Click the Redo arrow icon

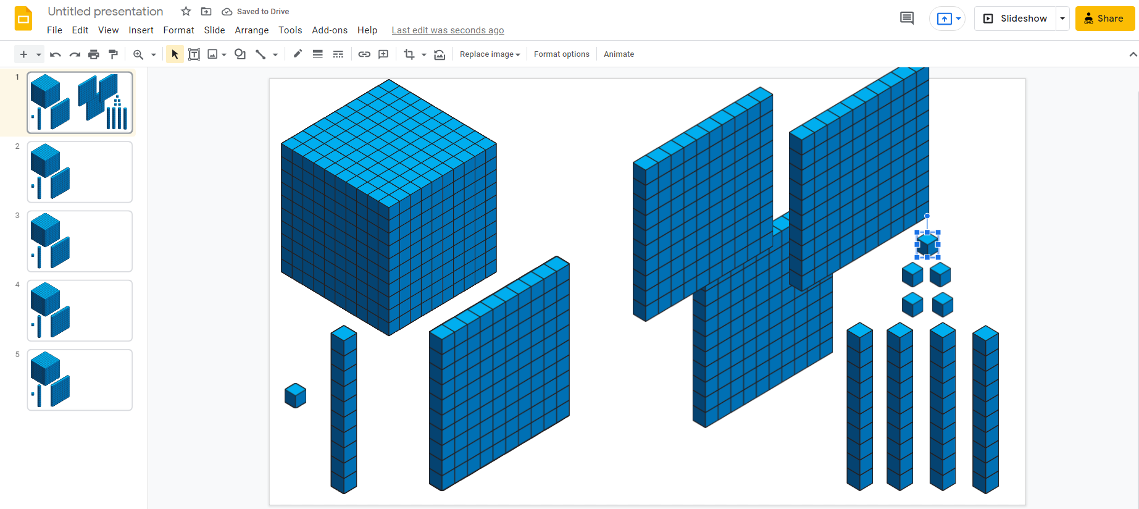point(75,54)
